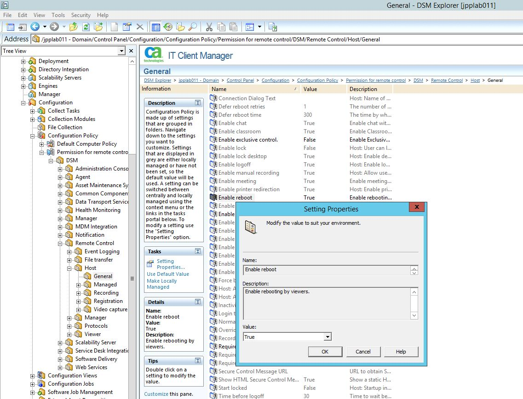Click the Setting Properties icon in Tasks pane

click(150, 264)
